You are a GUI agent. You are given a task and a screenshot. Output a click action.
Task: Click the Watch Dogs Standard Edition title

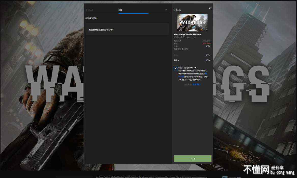click(187, 34)
